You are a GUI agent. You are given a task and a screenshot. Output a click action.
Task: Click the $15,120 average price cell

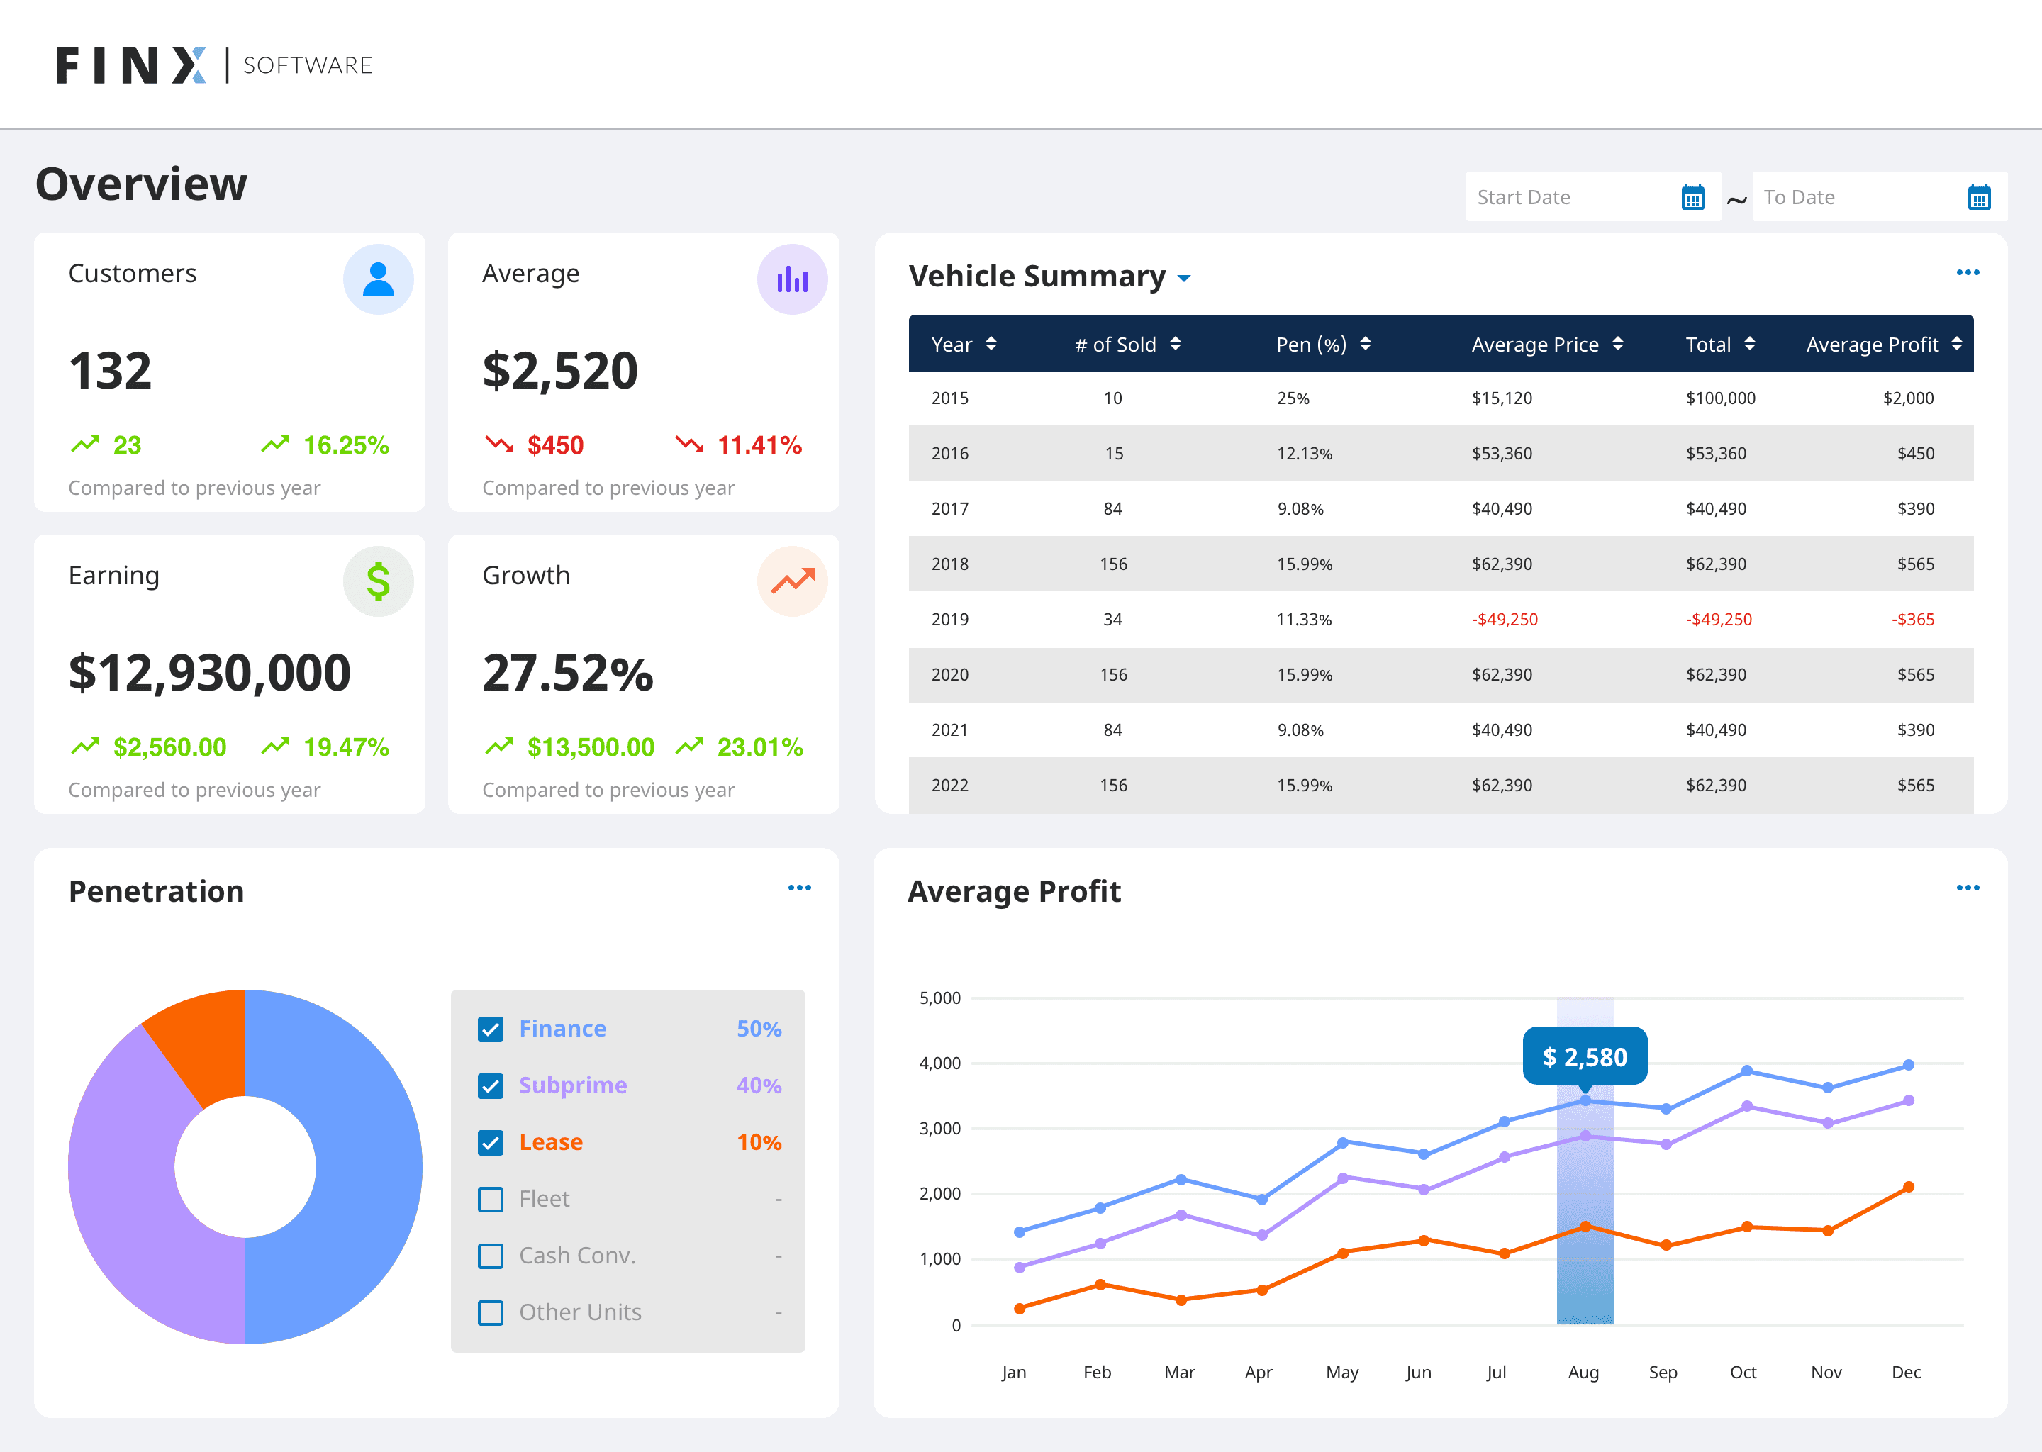1502,398
